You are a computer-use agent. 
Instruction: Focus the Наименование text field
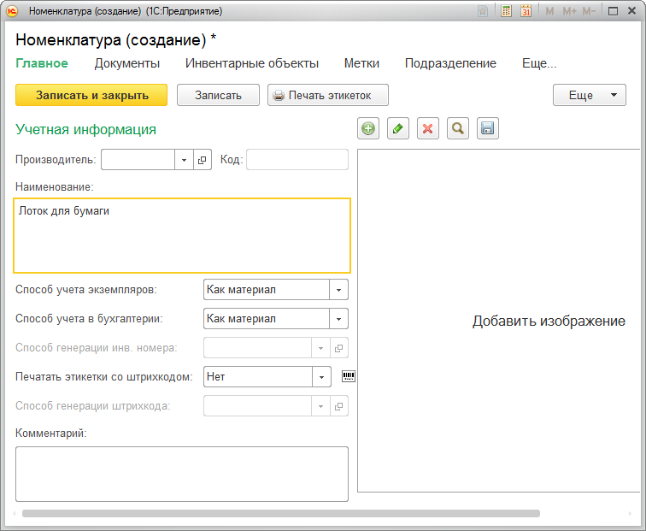(x=182, y=236)
